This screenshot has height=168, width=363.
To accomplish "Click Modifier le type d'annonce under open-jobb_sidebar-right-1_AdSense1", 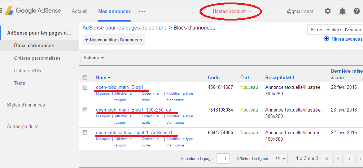I will point(180,142).
